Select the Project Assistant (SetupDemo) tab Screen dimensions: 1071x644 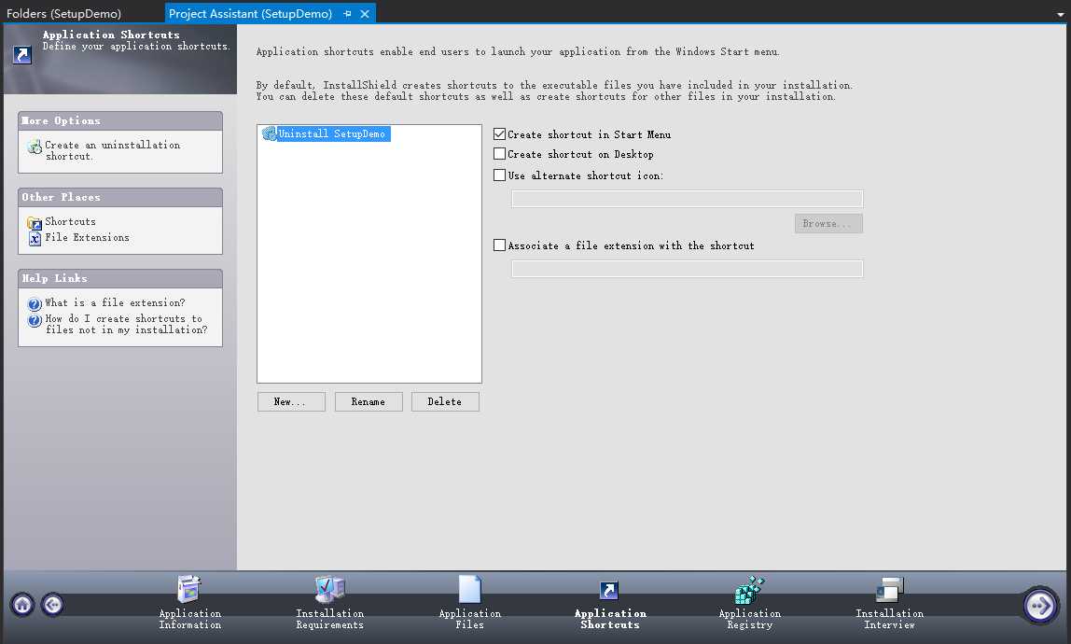(x=250, y=14)
